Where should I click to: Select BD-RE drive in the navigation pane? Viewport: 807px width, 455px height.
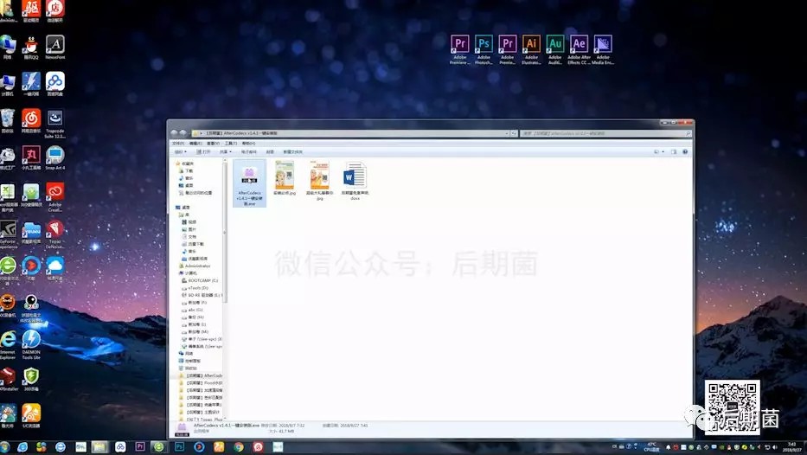[202, 296]
